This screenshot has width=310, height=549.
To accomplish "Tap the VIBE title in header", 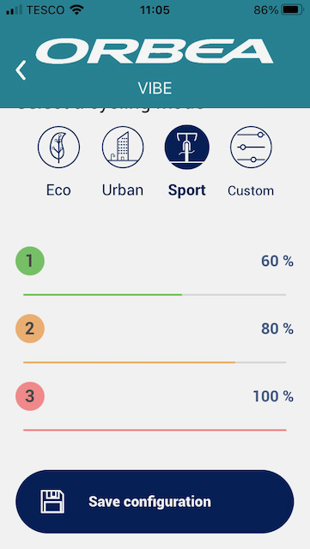I will (x=155, y=89).
